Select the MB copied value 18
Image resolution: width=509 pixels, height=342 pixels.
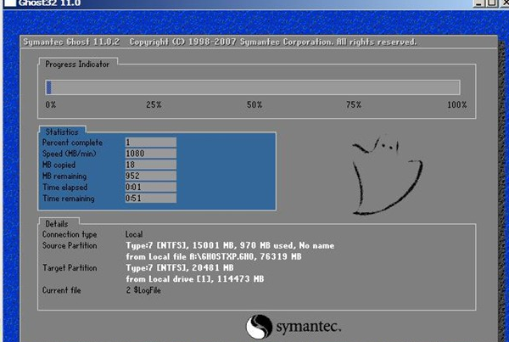click(151, 165)
